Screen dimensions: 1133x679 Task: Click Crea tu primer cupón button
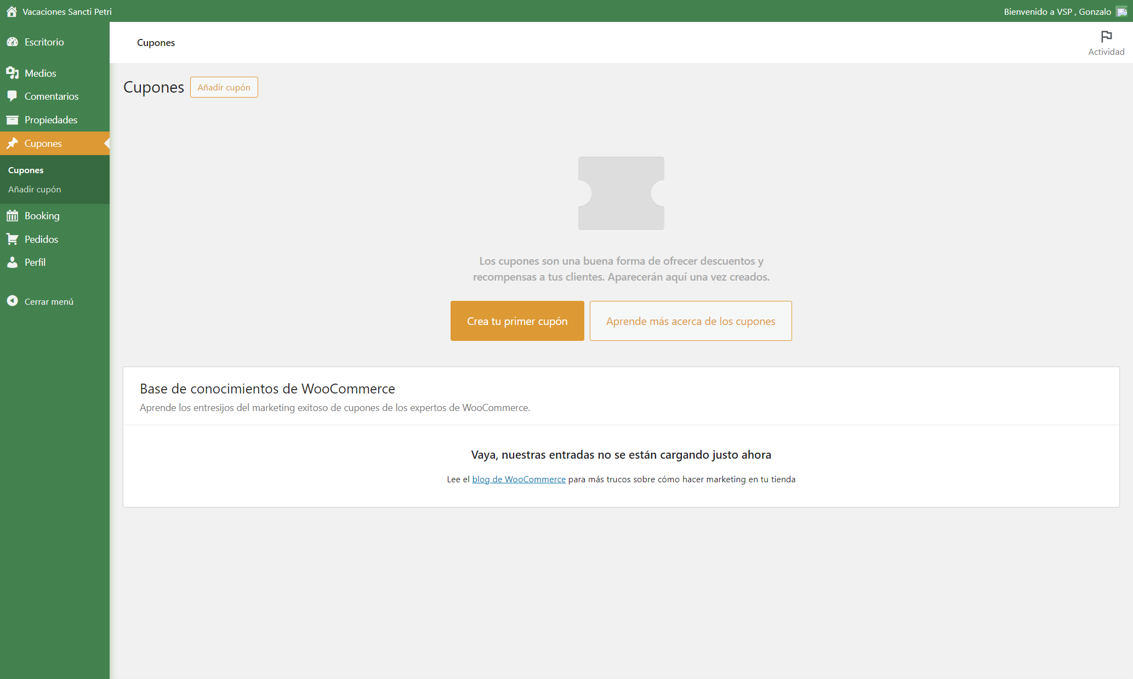coord(517,321)
